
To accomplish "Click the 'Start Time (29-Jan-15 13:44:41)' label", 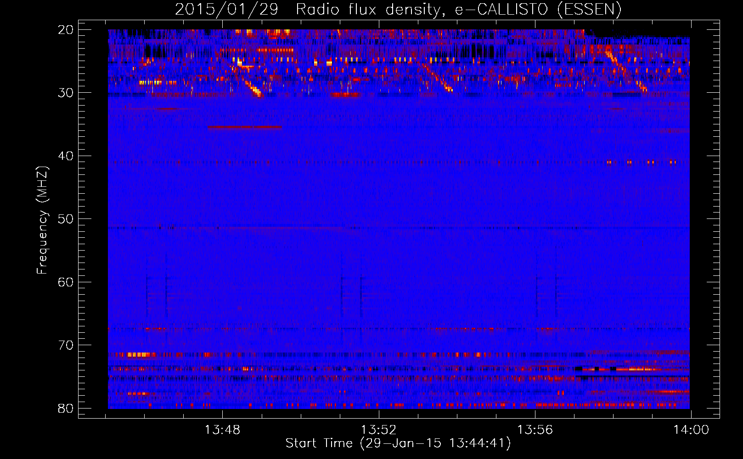I will click(x=398, y=443).
